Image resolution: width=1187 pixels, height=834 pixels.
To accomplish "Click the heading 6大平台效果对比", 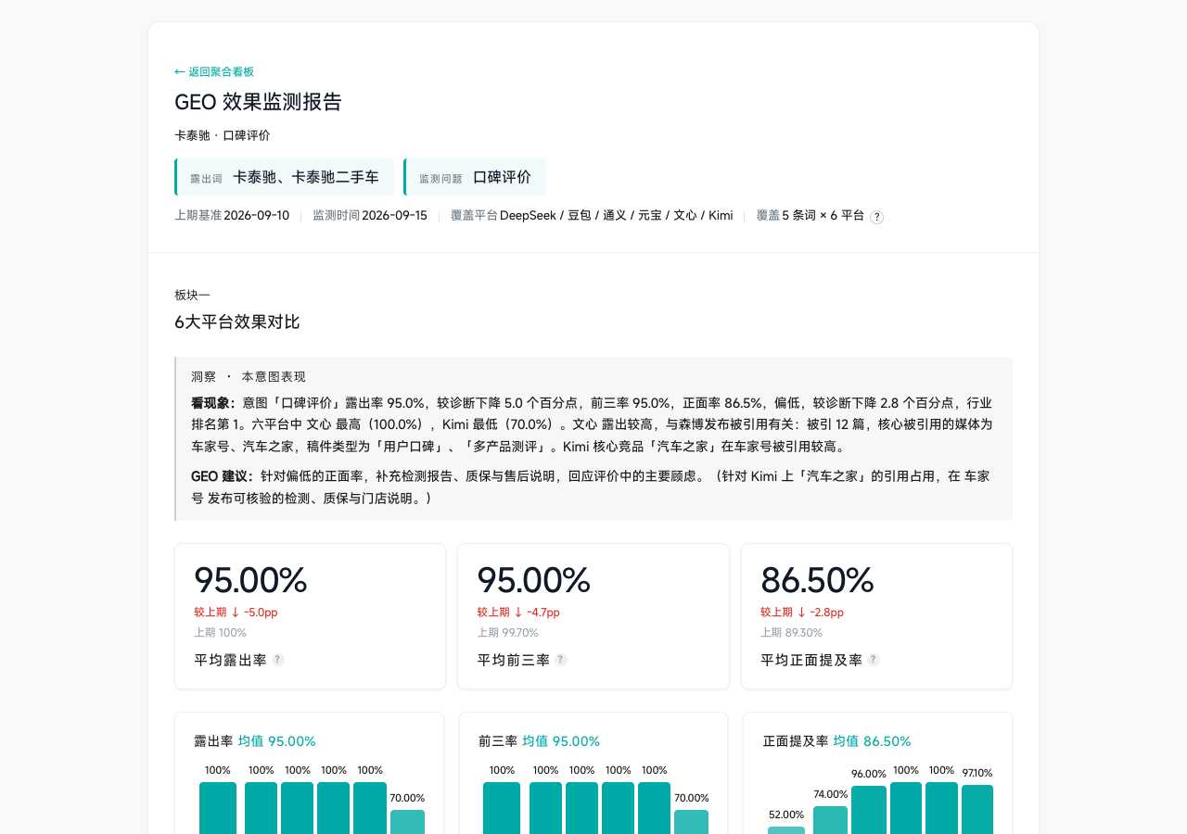I will point(237,322).
